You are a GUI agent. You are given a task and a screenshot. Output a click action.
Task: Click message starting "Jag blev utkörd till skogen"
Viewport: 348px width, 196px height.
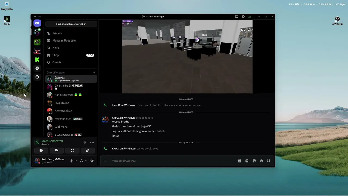[139, 131]
